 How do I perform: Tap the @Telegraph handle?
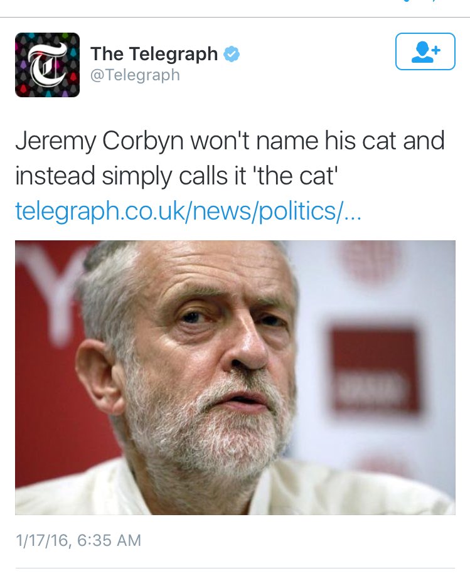click(x=135, y=75)
